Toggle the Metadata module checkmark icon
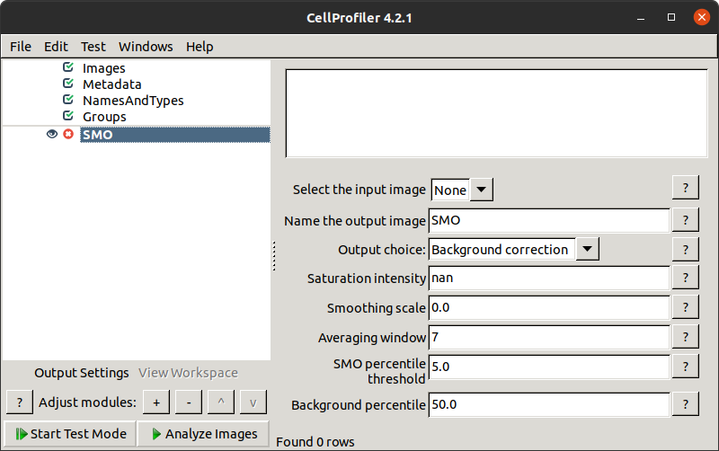The width and height of the screenshot is (719, 451). click(68, 84)
